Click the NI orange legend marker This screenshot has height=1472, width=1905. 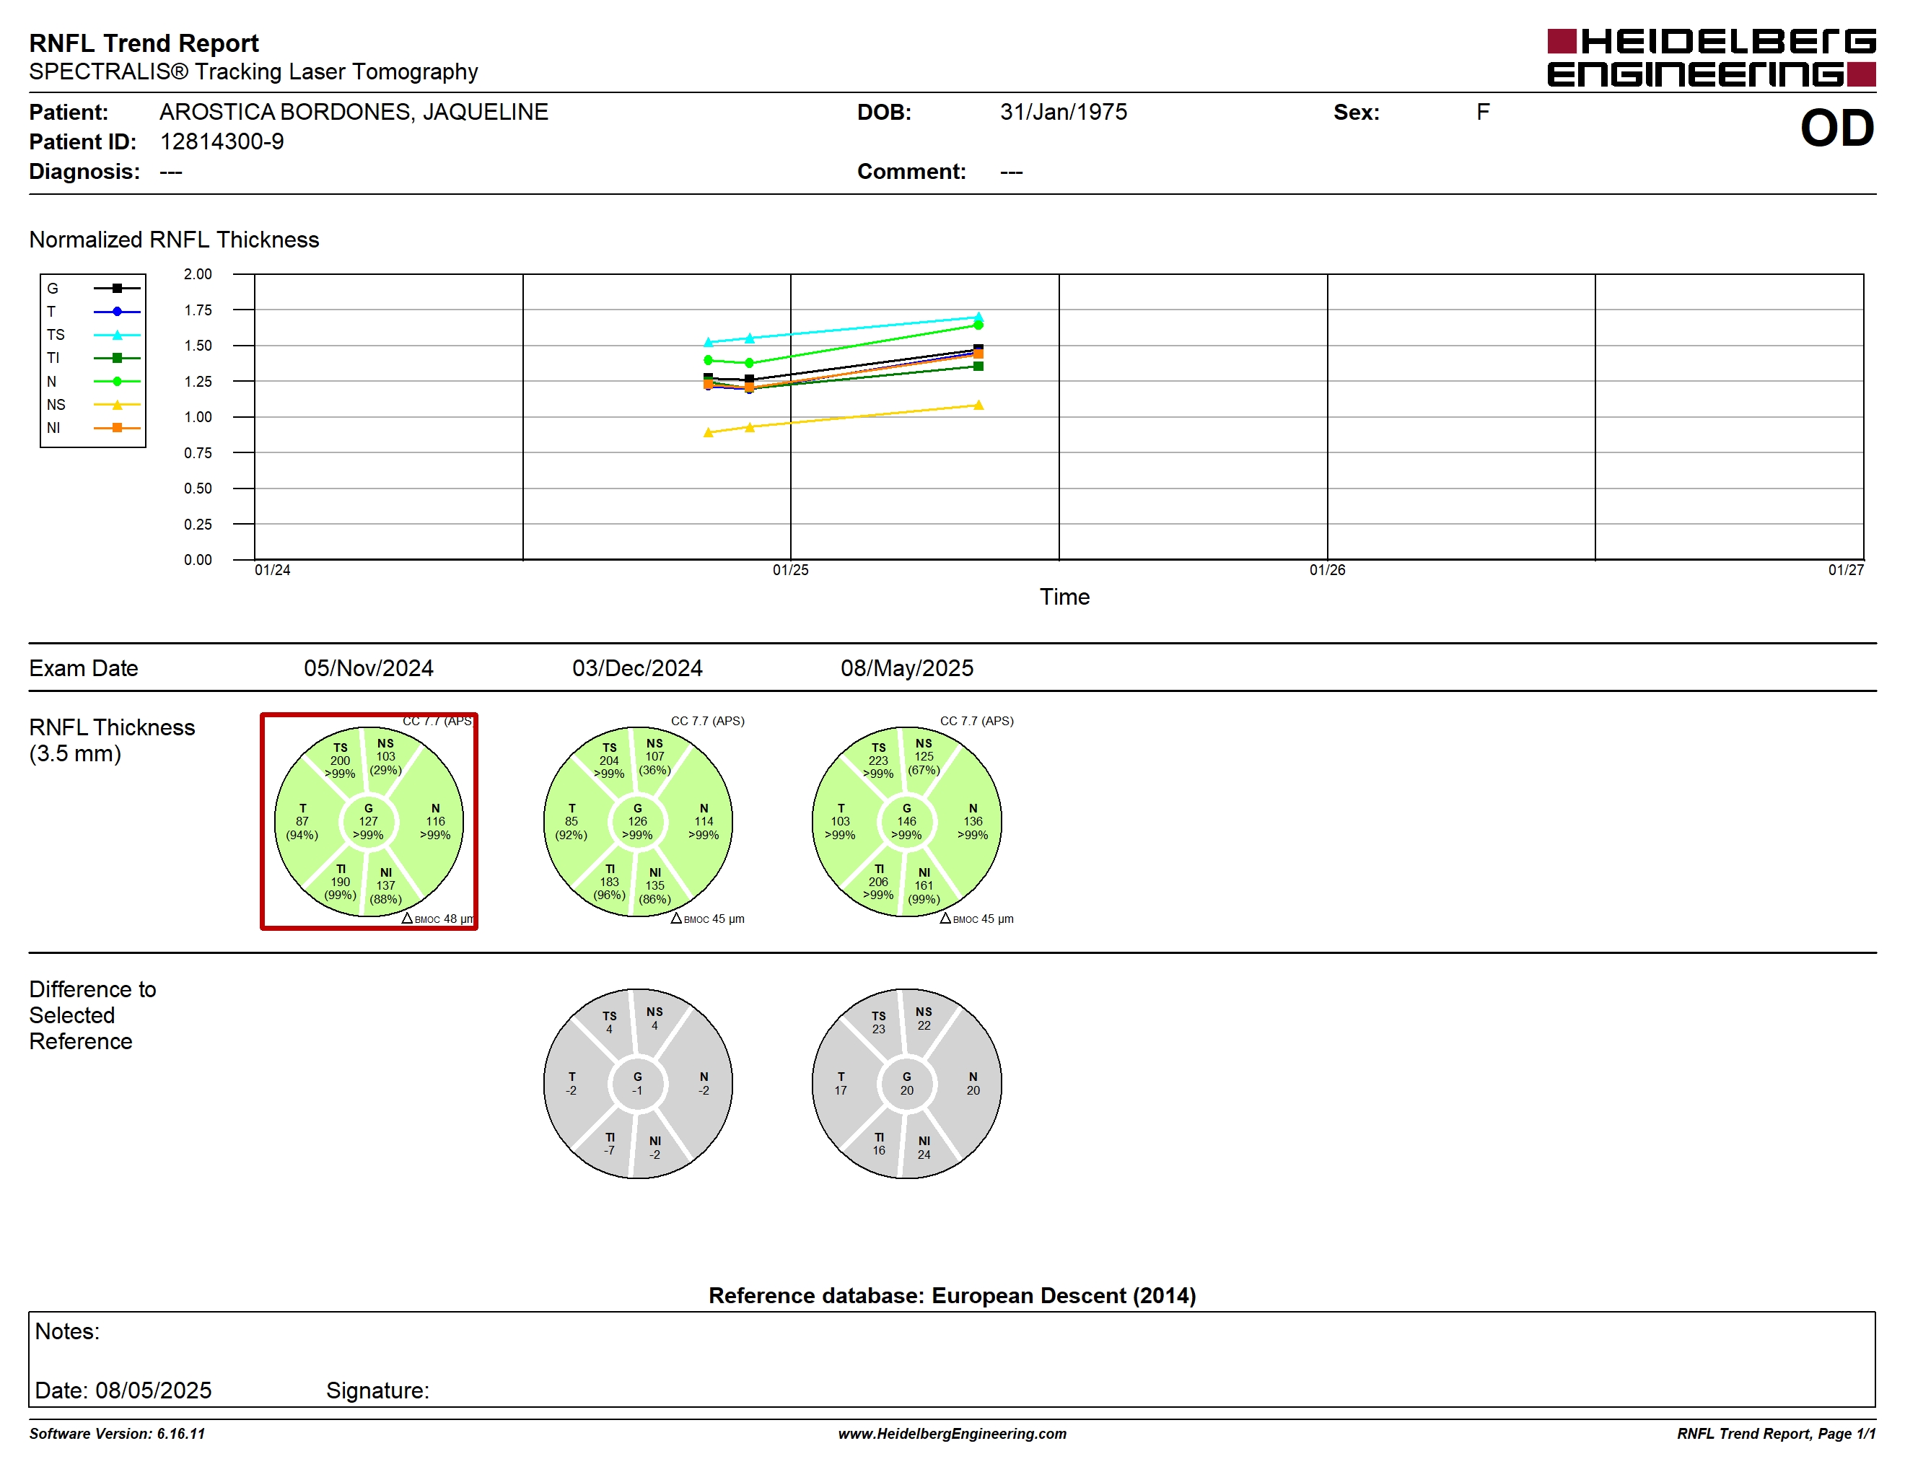(x=117, y=427)
